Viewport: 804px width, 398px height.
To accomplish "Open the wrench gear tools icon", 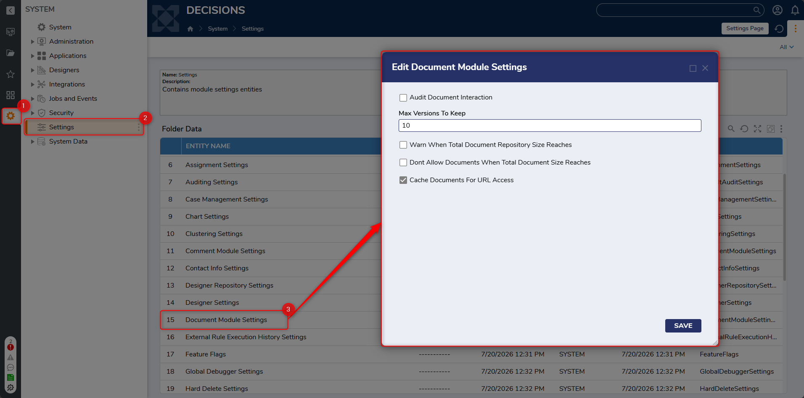I will [x=11, y=388].
